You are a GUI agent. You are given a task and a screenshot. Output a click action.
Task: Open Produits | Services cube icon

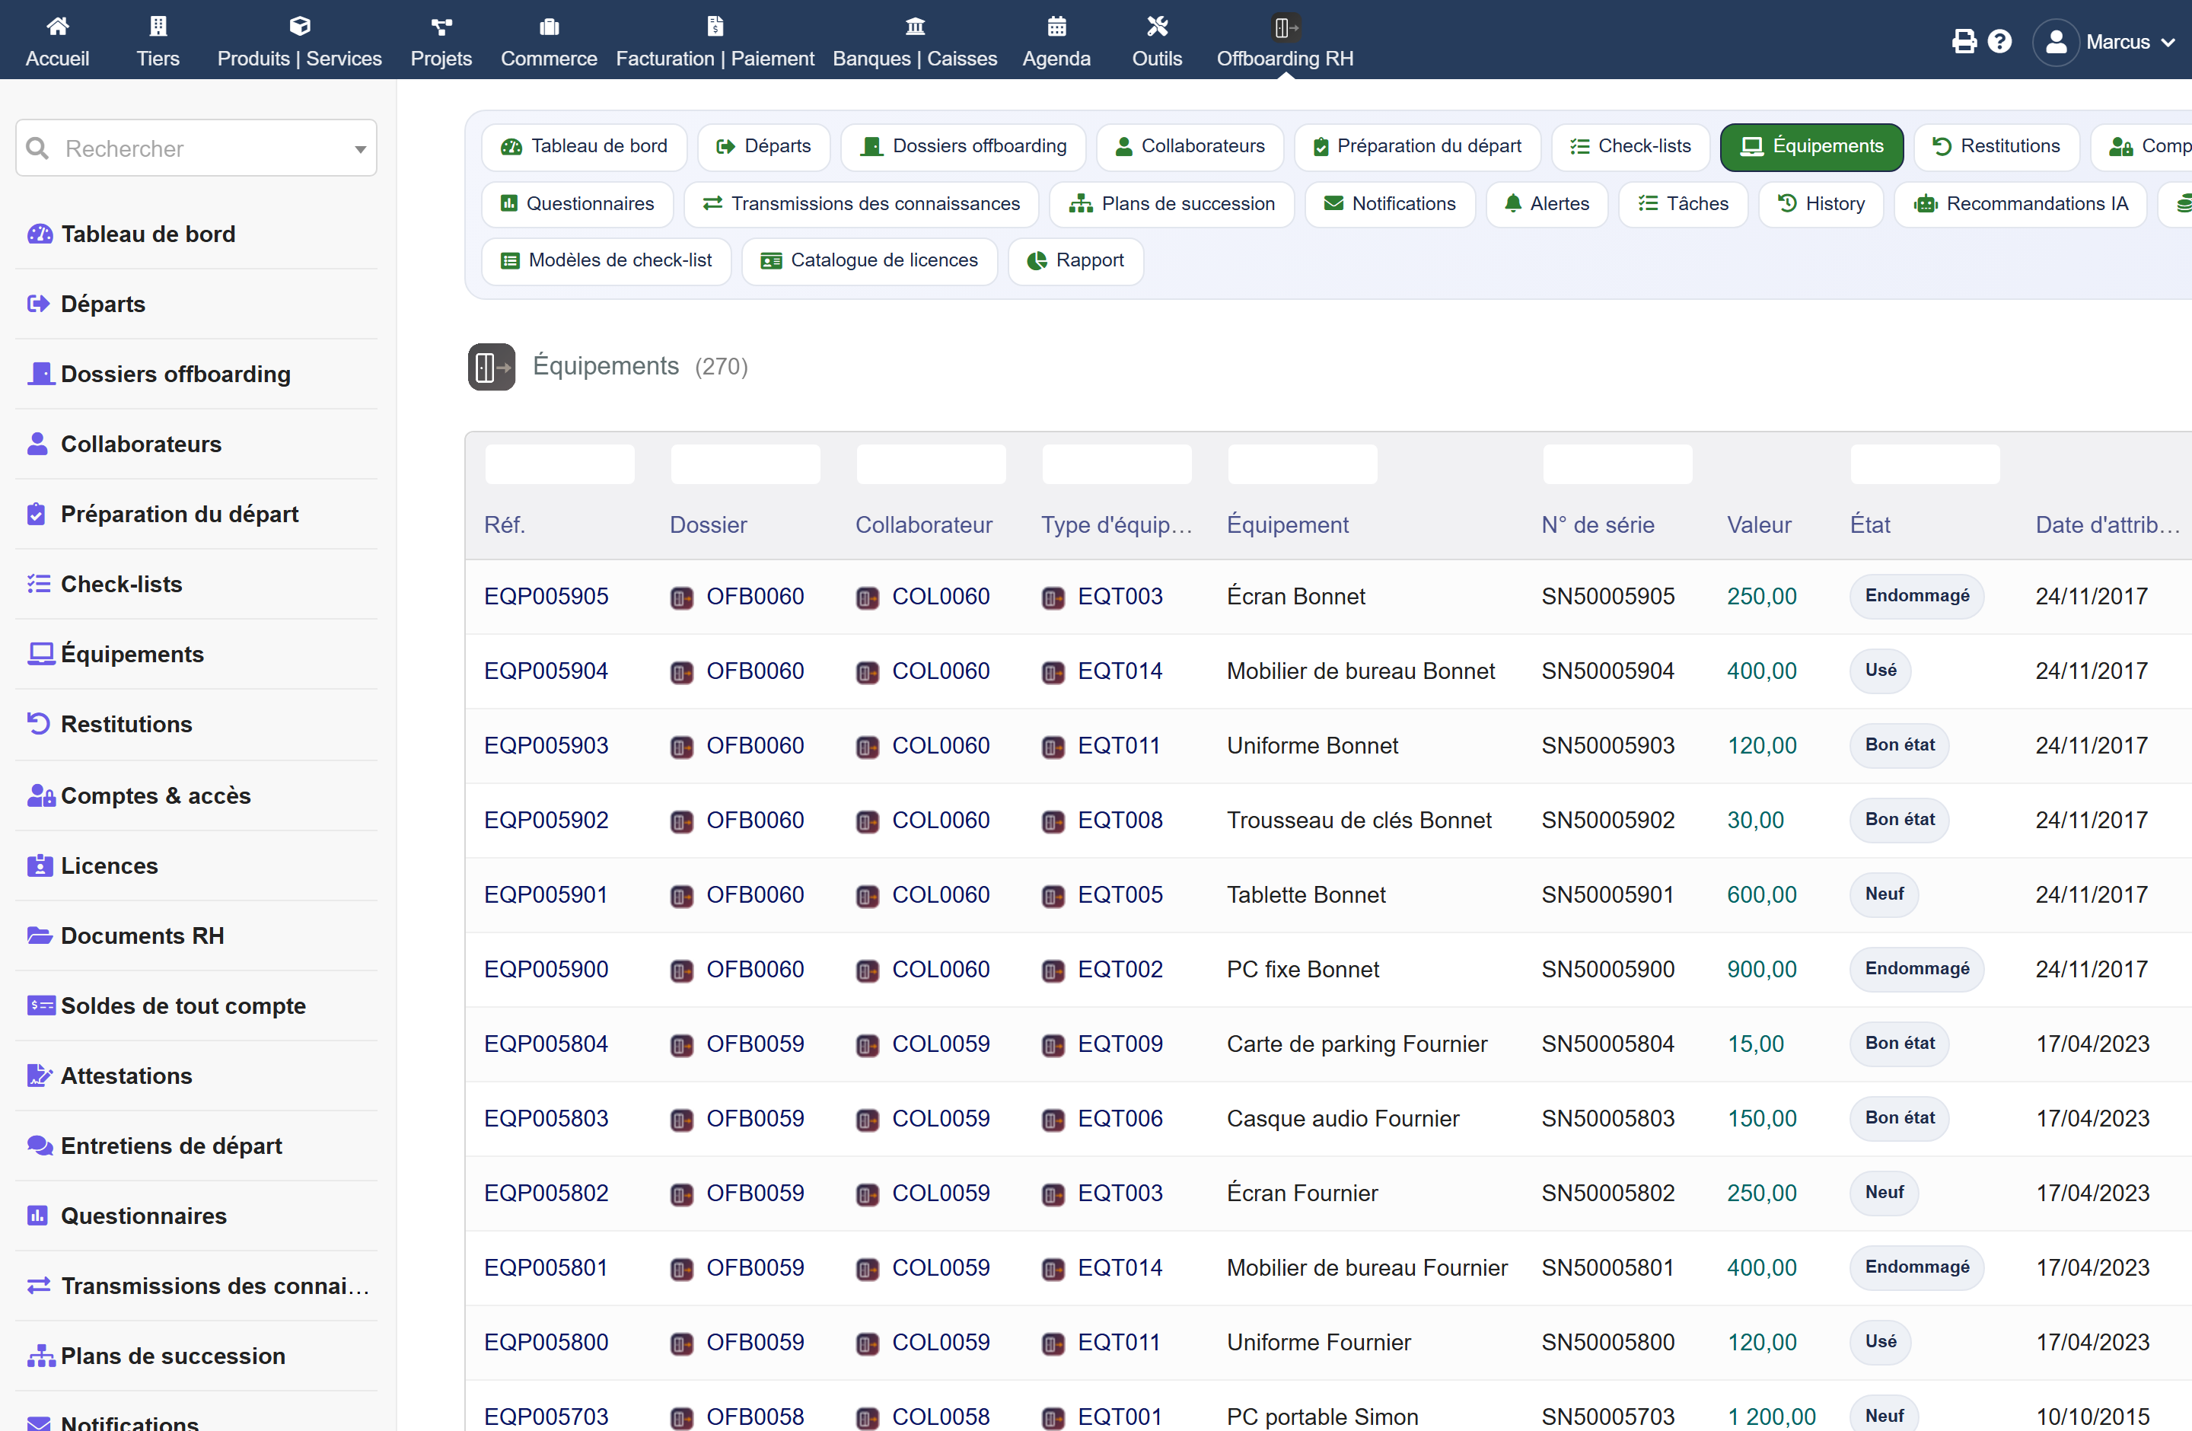pyautogui.click(x=299, y=26)
